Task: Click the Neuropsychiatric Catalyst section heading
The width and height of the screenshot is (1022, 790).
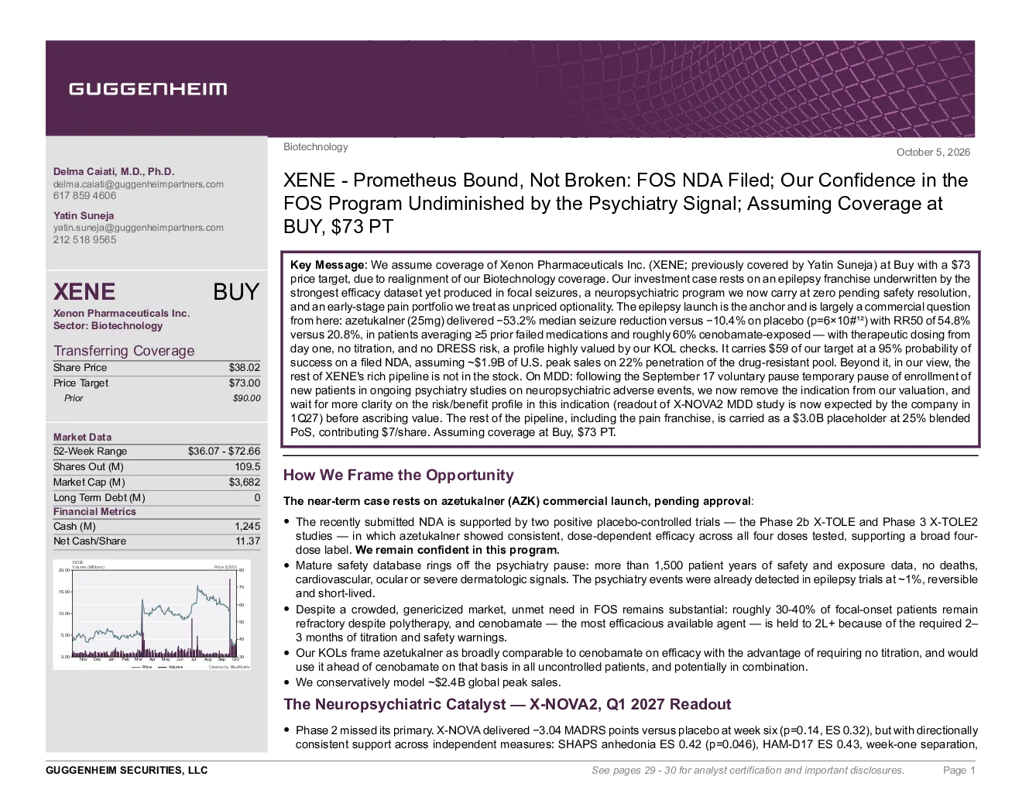Action: [x=507, y=704]
